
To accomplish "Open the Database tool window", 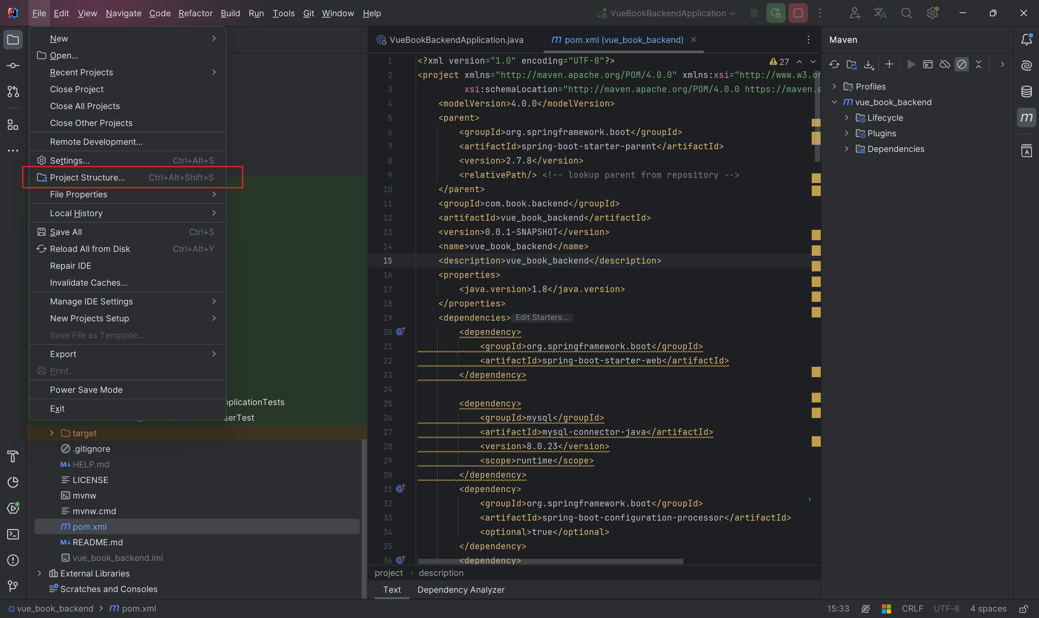I will click(1027, 91).
